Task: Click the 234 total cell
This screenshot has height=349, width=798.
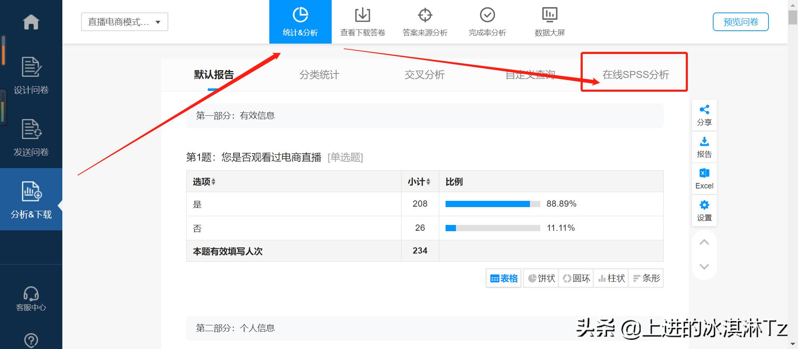Action: coord(420,251)
